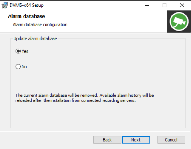The image size is (191, 149).
Task: Click the greyed-out maximize button
Action: pos(164,5)
